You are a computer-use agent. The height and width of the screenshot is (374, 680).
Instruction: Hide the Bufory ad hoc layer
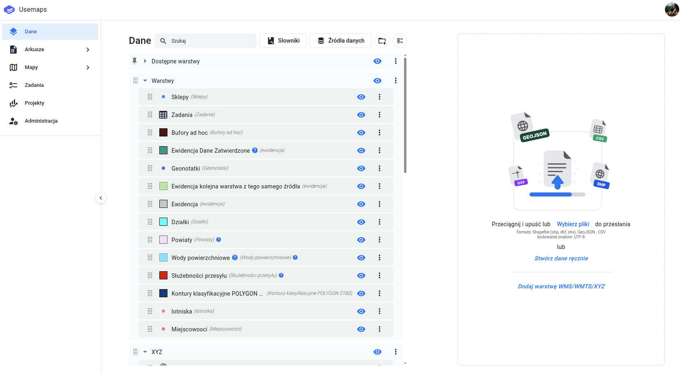point(361,133)
